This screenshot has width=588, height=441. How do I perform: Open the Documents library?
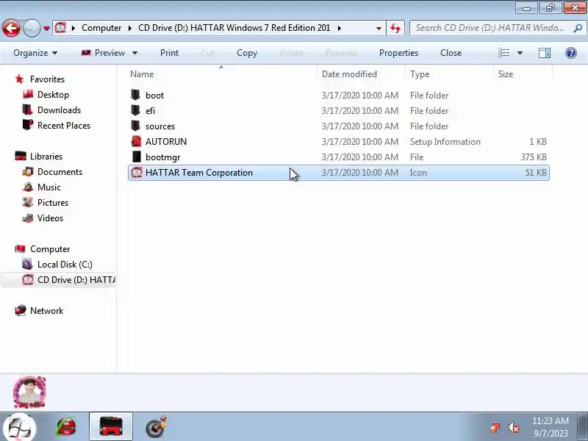[x=60, y=172]
